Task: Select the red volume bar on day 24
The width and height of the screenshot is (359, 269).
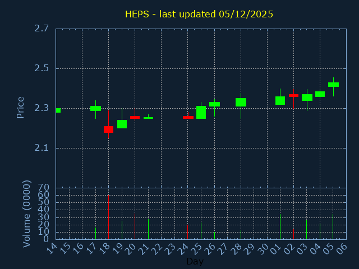Action: tap(188, 232)
